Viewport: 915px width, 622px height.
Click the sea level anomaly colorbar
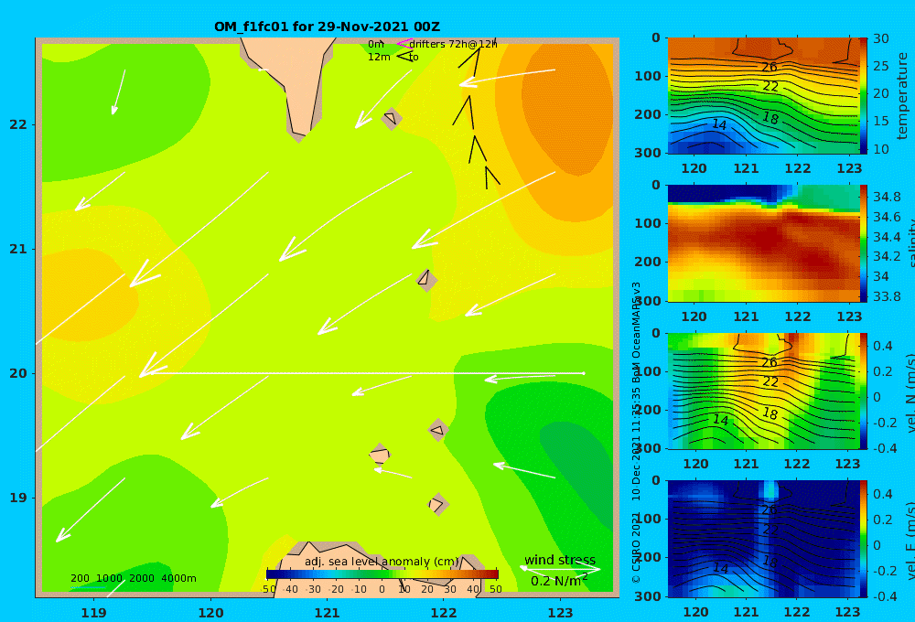click(x=382, y=574)
